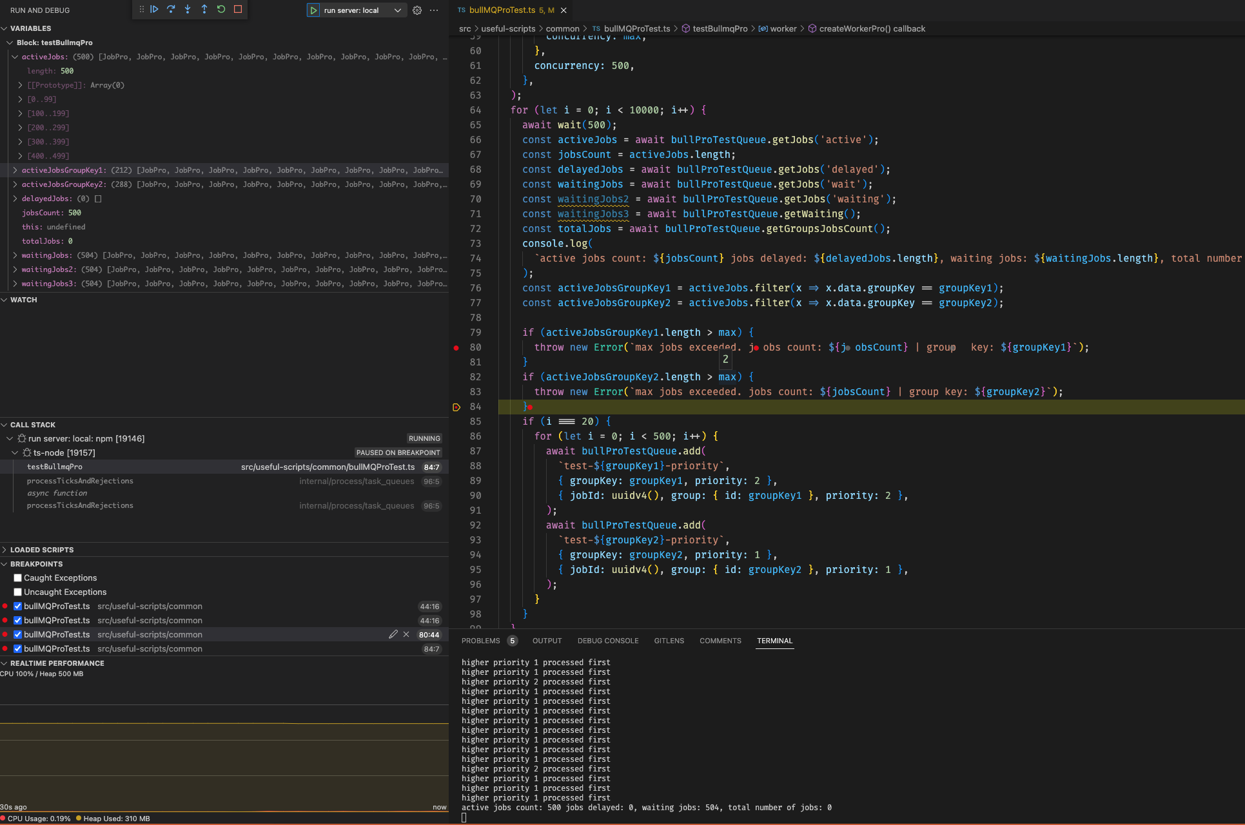Enable the Uncaught Exceptions checkbox
The height and width of the screenshot is (825, 1245).
pos(17,592)
